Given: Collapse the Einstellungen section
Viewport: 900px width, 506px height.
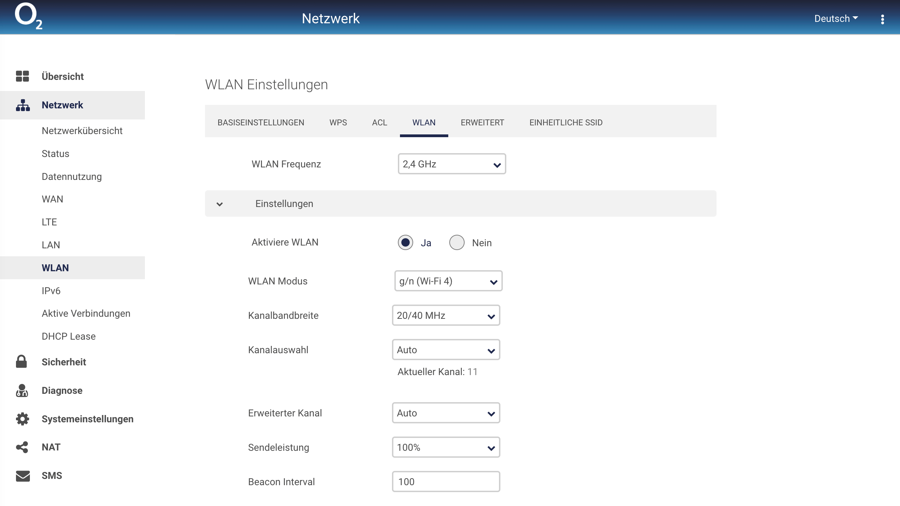Looking at the screenshot, I should [220, 204].
